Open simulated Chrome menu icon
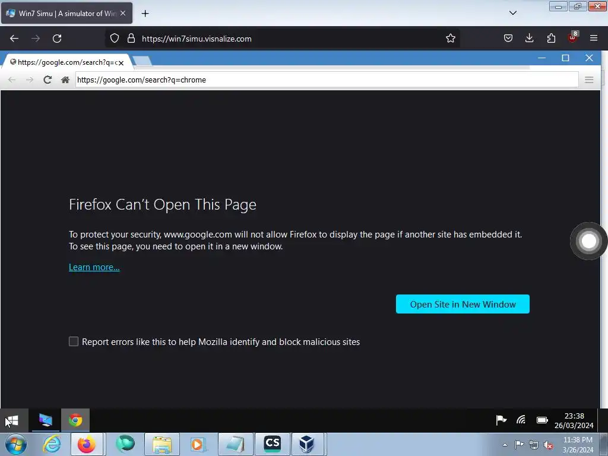This screenshot has width=608, height=456. (589, 80)
